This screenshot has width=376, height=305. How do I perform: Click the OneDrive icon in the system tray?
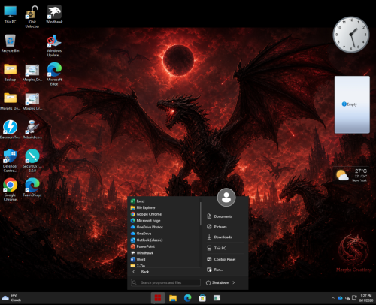[x=340, y=298]
